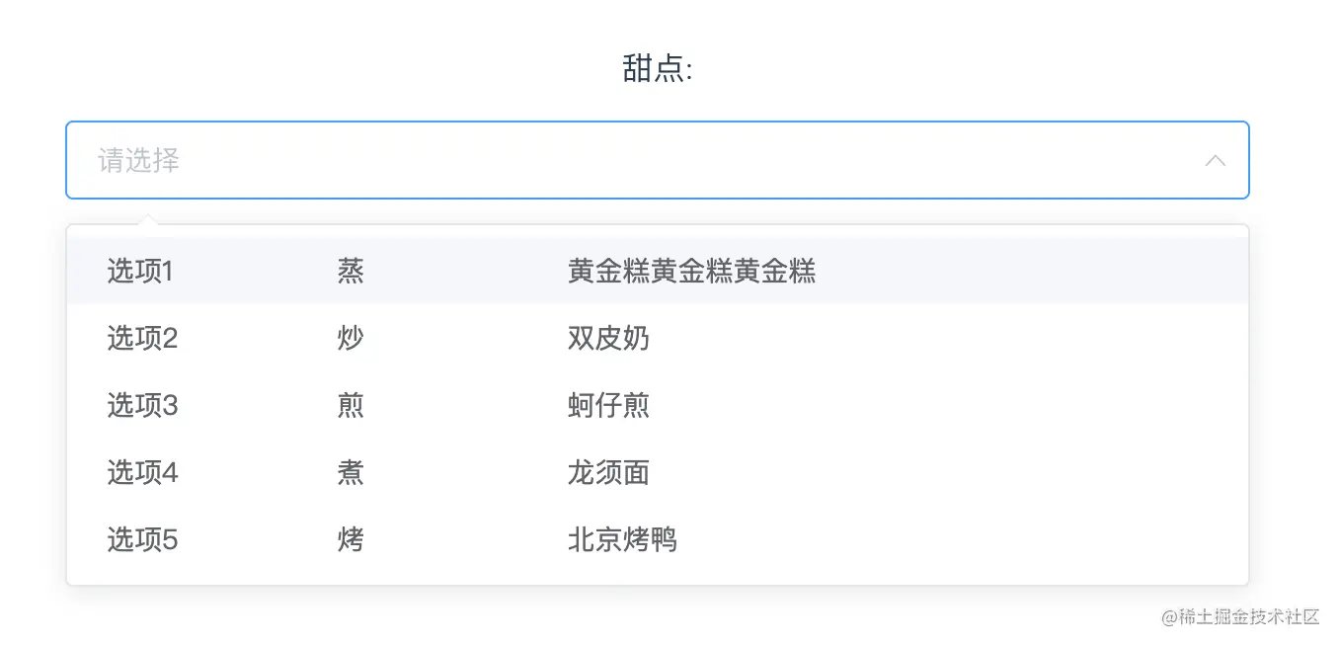Choose 北京烤鸭 from the list

coord(622,540)
